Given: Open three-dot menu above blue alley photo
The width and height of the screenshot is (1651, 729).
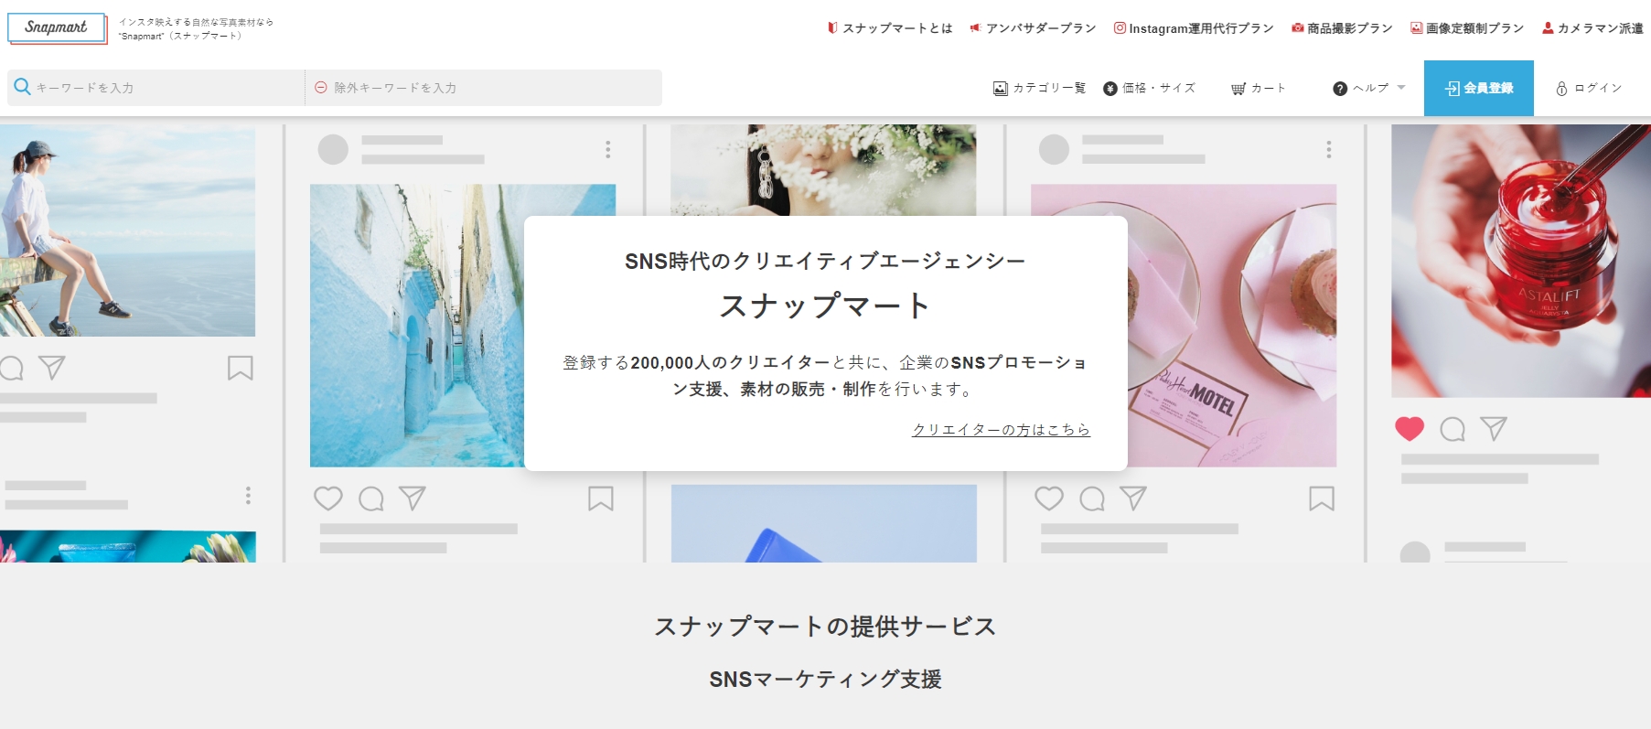Looking at the screenshot, I should 607,149.
